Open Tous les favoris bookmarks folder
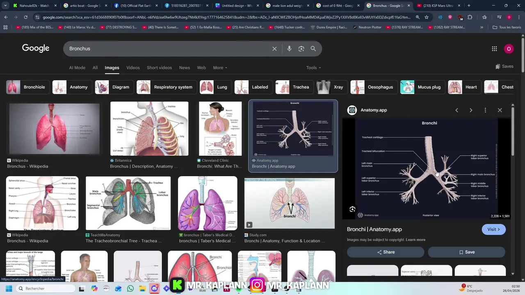This screenshot has height=295, width=525. pyautogui.click(x=507, y=27)
